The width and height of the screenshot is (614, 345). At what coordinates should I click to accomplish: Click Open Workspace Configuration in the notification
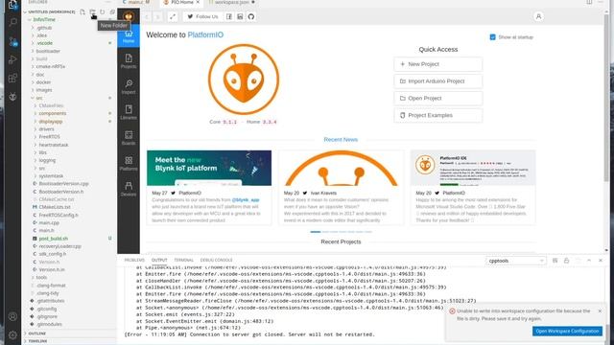[x=567, y=331]
